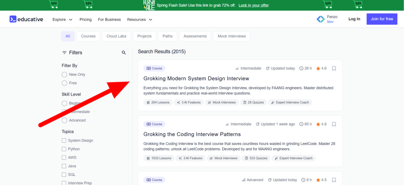
Task: Click Expert Interview Coach tag in Coding Patterns card
Action: click(294, 158)
